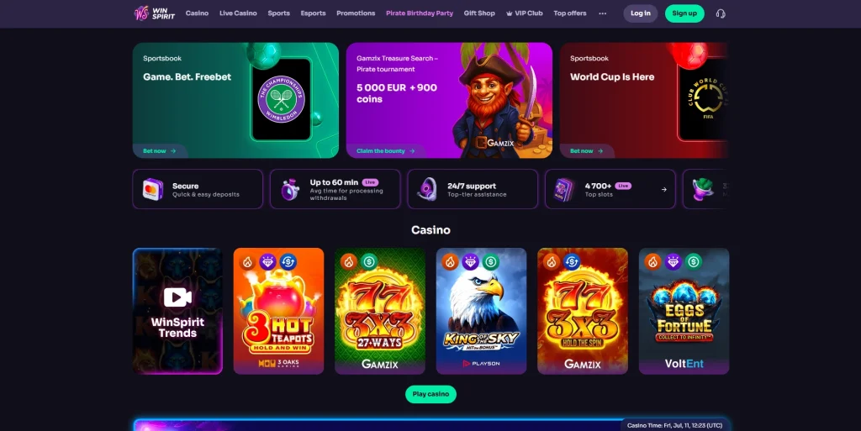Open the Eggs of Fortune game thumbnail
Image resolution: width=861 pixels, height=431 pixels.
coord(684,311)
